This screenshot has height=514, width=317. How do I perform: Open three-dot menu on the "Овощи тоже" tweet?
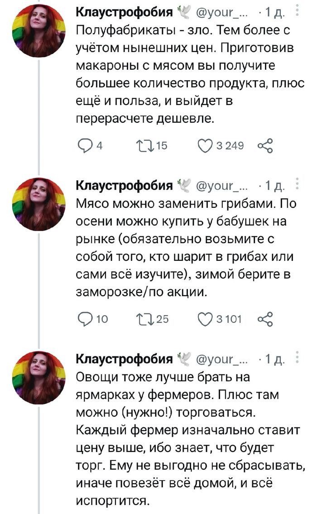point(297,359)
